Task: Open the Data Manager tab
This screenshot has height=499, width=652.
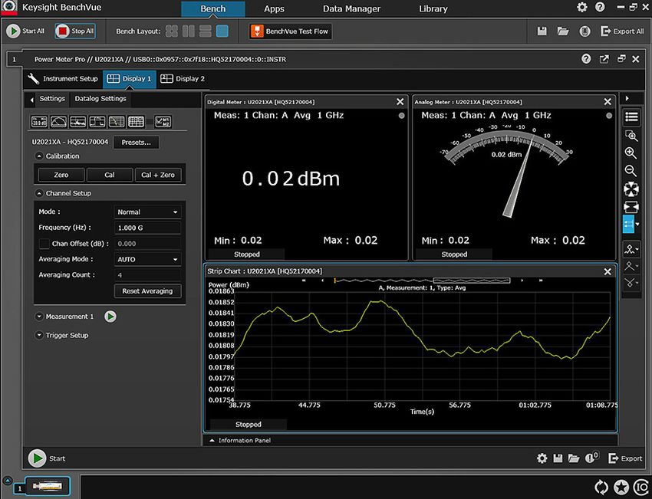Action: [351, 8]
